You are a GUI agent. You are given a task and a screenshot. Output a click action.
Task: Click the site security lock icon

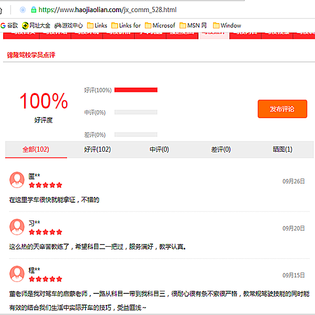tap(34, 9)
